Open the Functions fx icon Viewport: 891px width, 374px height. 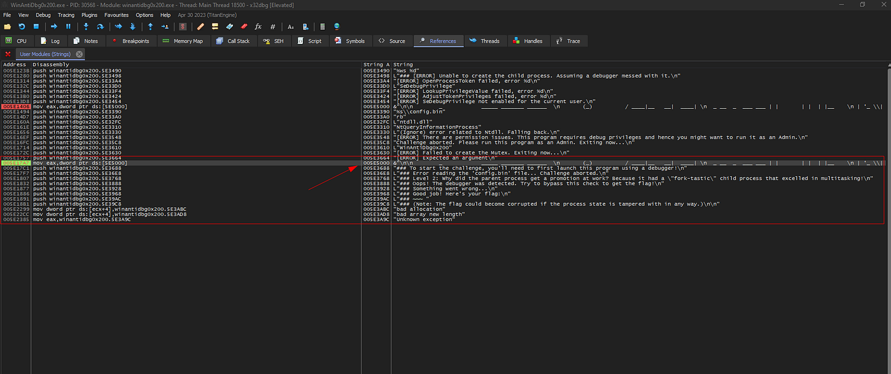(x=258, y=27)
